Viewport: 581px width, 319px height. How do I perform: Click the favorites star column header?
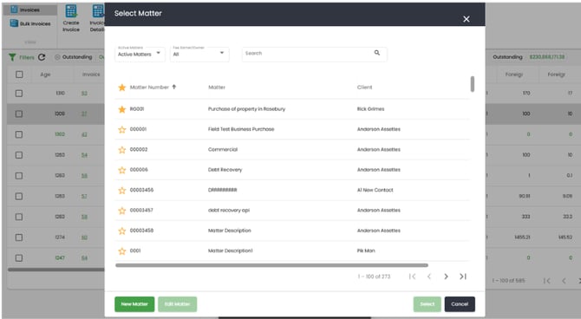tap(122, 88)
